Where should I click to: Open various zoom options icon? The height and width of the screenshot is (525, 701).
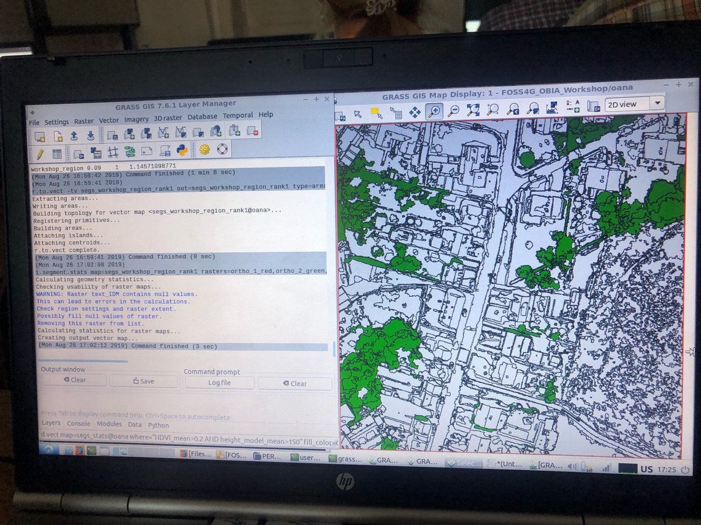[x=532, y=108]
